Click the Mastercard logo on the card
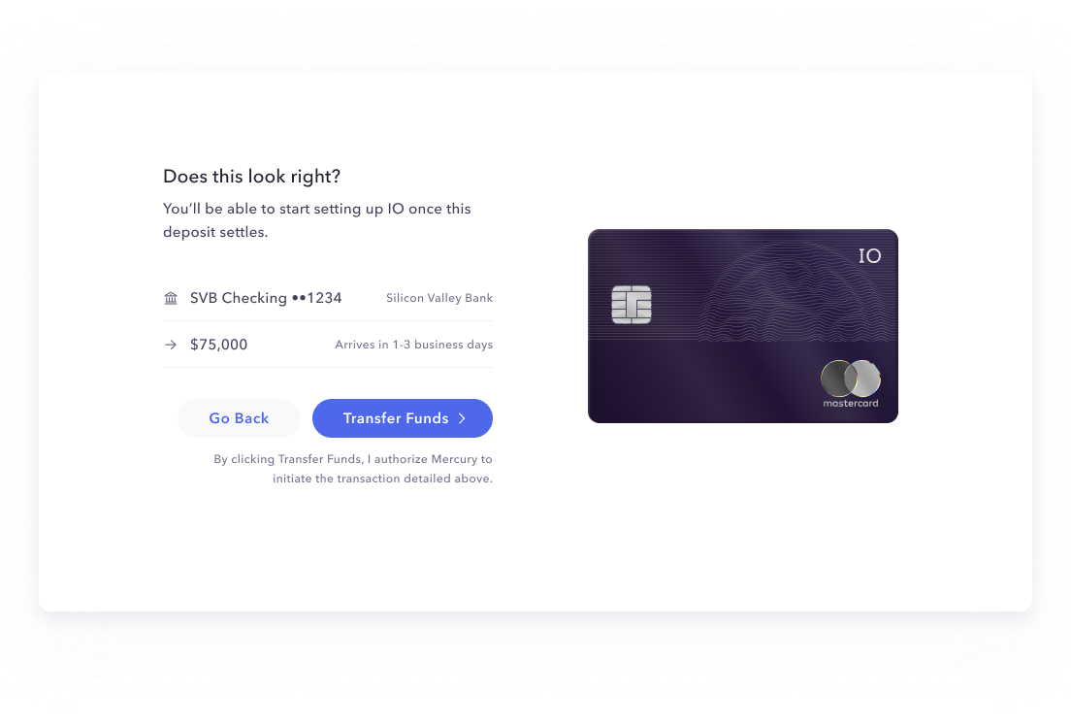This screenshot has width=1071, height=726. pos(851,379)
